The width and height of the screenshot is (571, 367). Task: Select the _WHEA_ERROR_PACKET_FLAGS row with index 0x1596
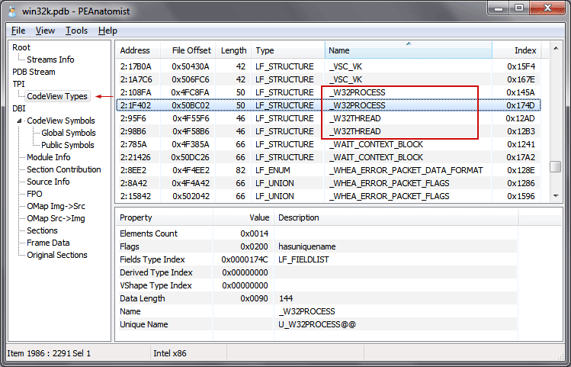329,196
